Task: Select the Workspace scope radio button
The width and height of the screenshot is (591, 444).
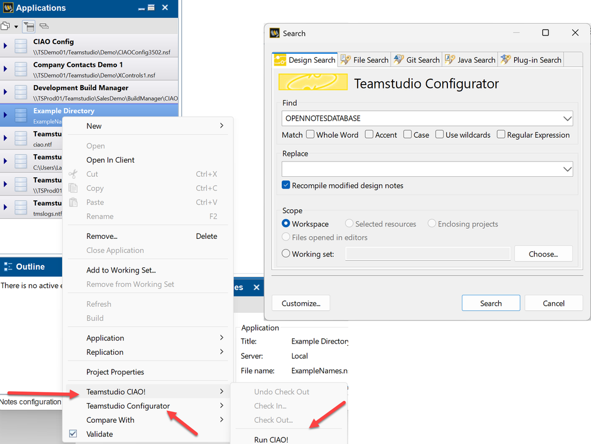Action: click(286, 223)
